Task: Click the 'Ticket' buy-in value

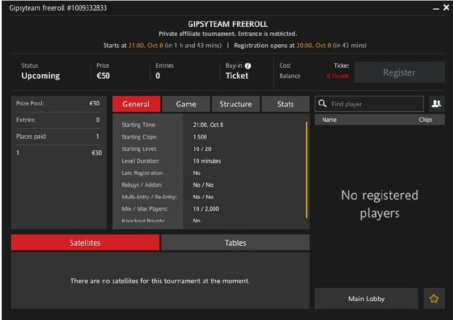Action: tap(237, 76)
